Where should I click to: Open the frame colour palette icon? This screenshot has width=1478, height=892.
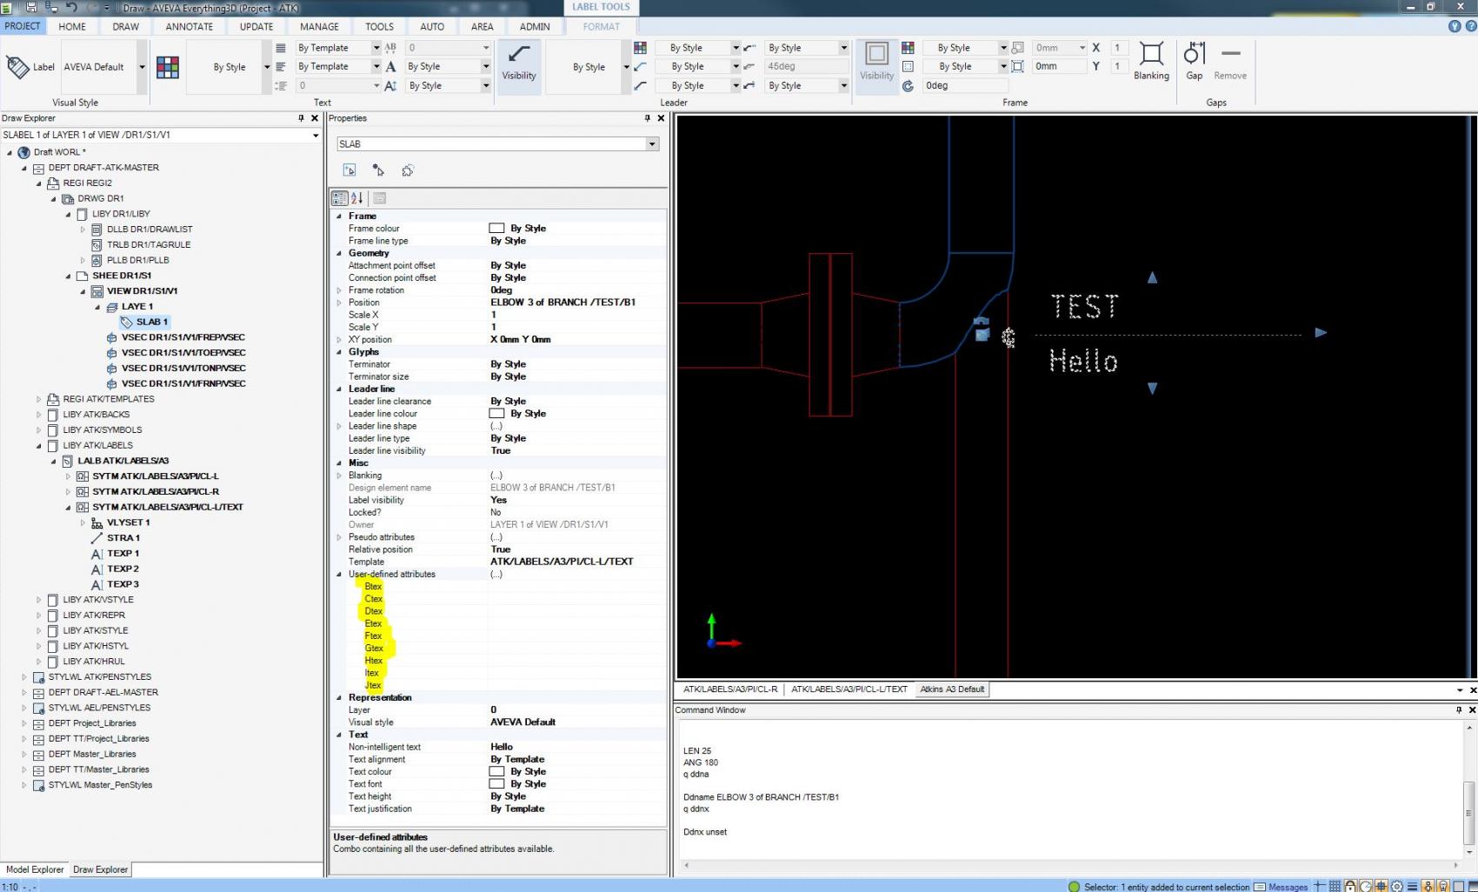(908, 48)
